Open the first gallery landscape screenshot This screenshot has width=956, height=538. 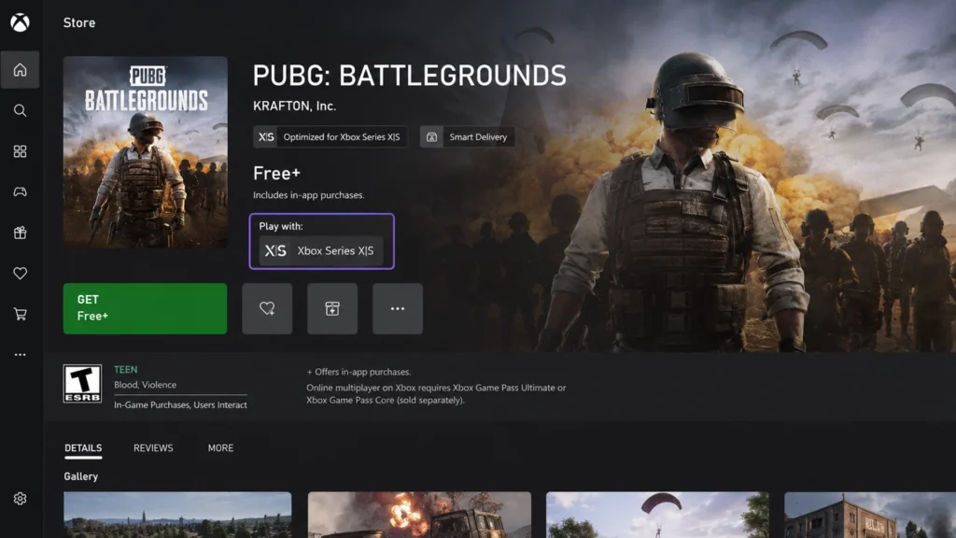pyautogui.click(x=177, y=515)
